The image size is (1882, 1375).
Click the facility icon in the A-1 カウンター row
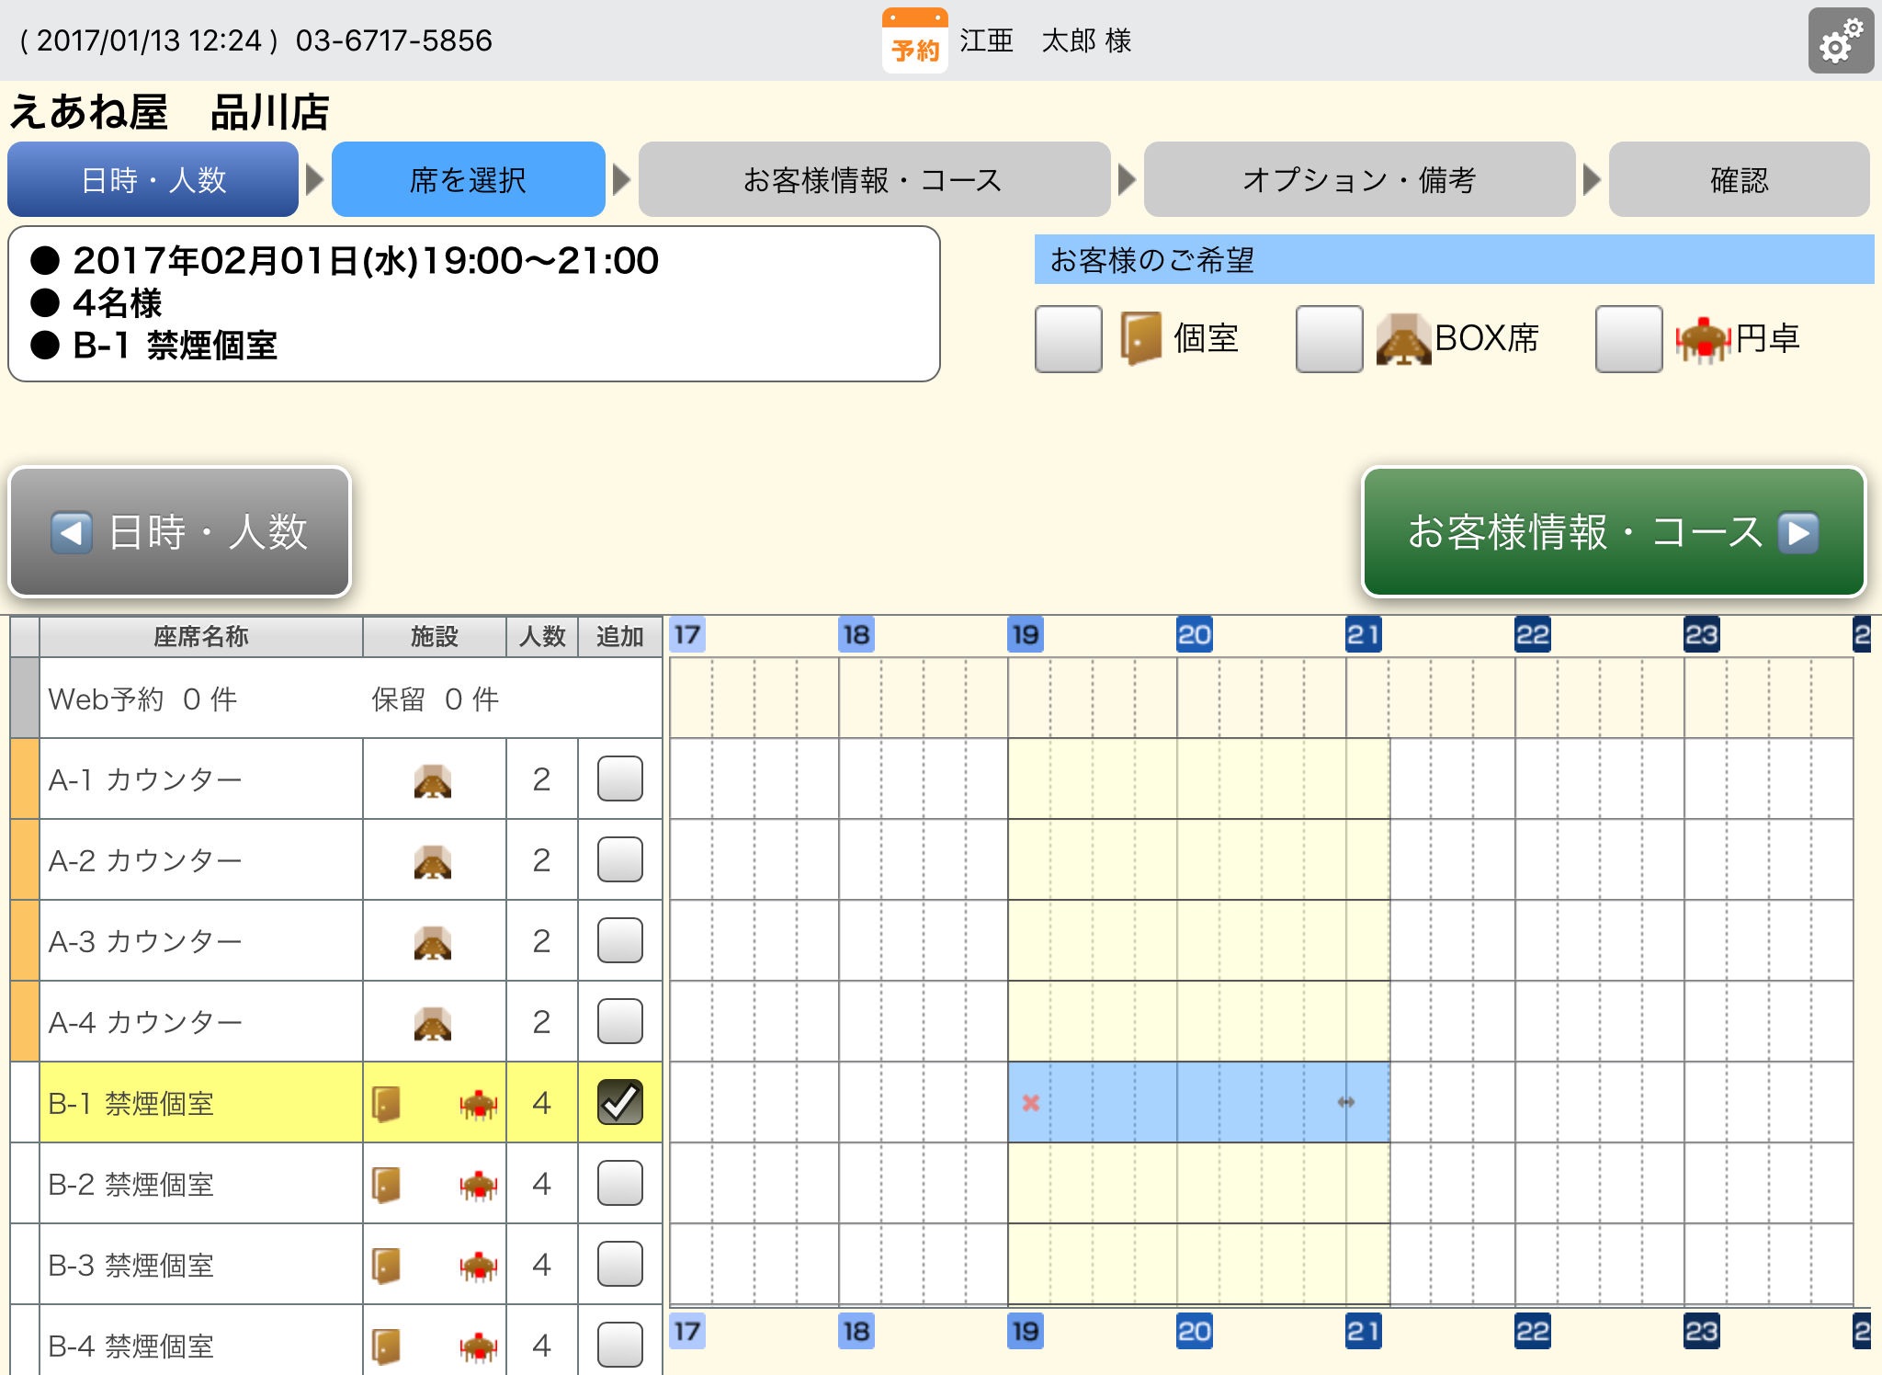click(433, 780)
